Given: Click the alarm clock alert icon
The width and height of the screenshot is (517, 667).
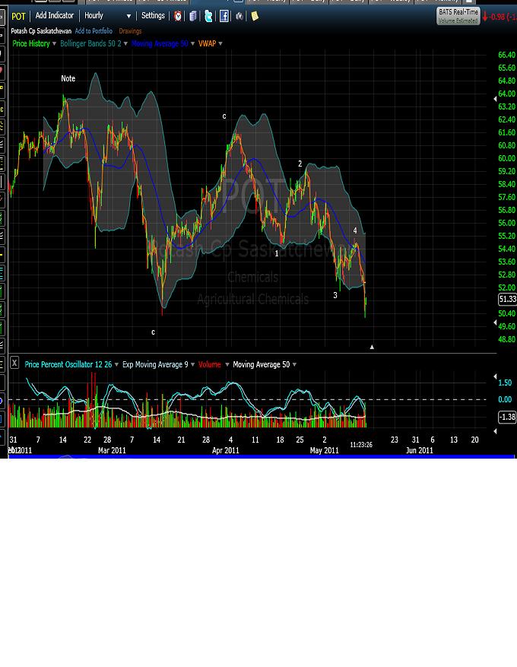Looking at the screenshot, I should pos(178,16).
